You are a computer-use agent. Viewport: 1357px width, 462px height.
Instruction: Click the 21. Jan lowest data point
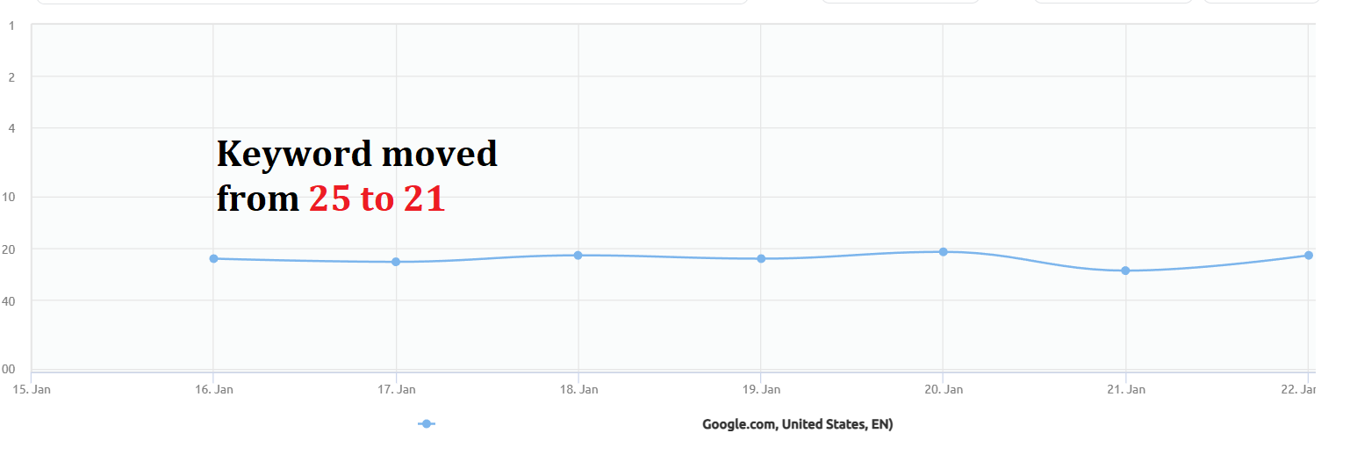pos(1125,271)
